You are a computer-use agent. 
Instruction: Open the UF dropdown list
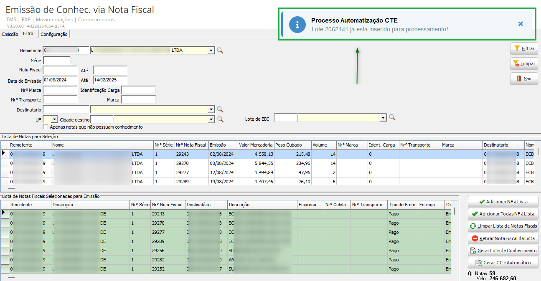(x=54, y=119)
